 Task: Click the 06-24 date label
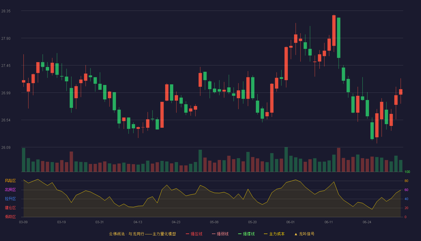point(367,222)
